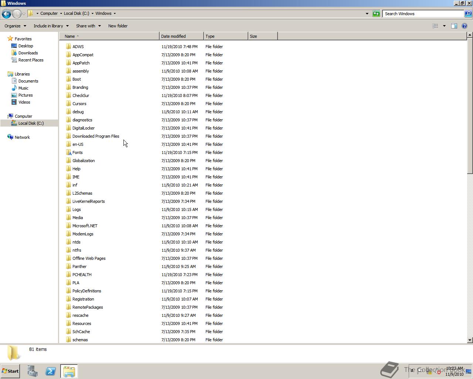This screenshot has height=379, width=473.
Task: Select the Logs folder icon
Action: coord(68,209)
